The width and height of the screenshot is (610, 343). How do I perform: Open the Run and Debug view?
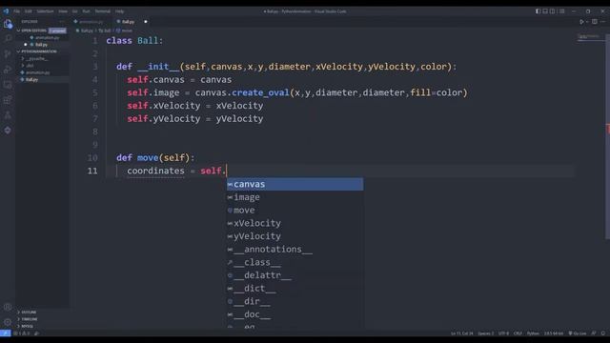tap(8, 70)
